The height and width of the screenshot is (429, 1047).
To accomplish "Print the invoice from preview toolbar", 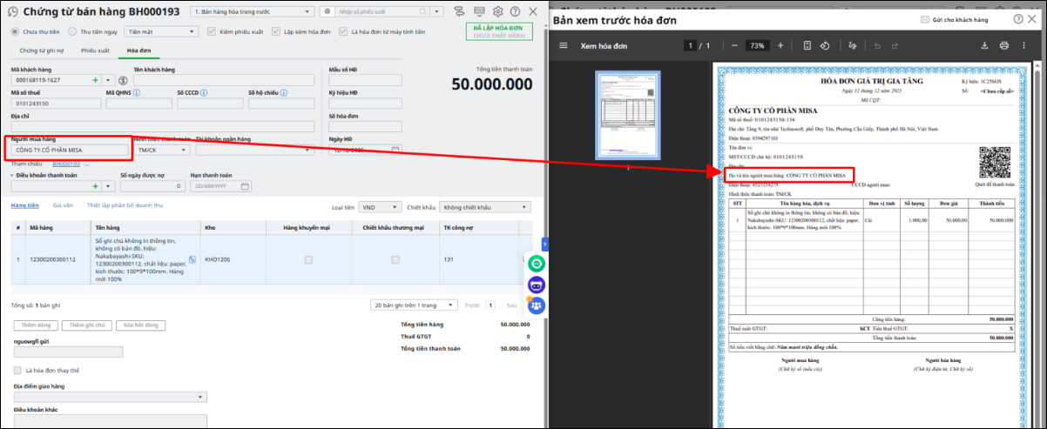I will (1004, 45).
